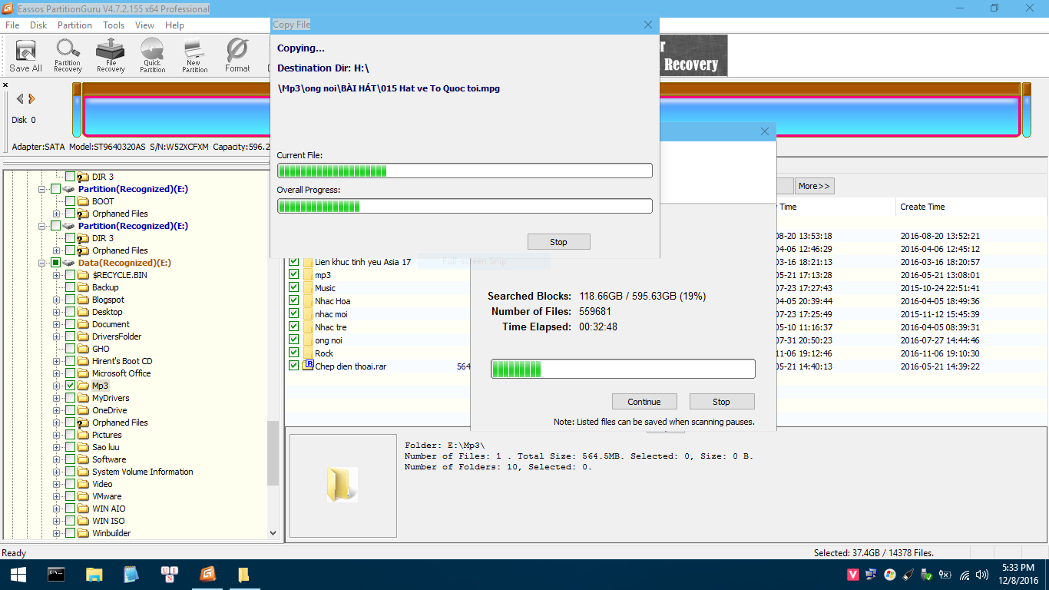Expand the Desktop tree node
The image size is (1049, 590).
click(x=56, y=312)
